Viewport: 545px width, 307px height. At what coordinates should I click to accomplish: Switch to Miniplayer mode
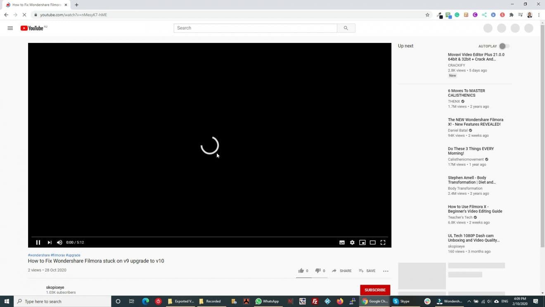pyautogui.click(x=363, y=243)
